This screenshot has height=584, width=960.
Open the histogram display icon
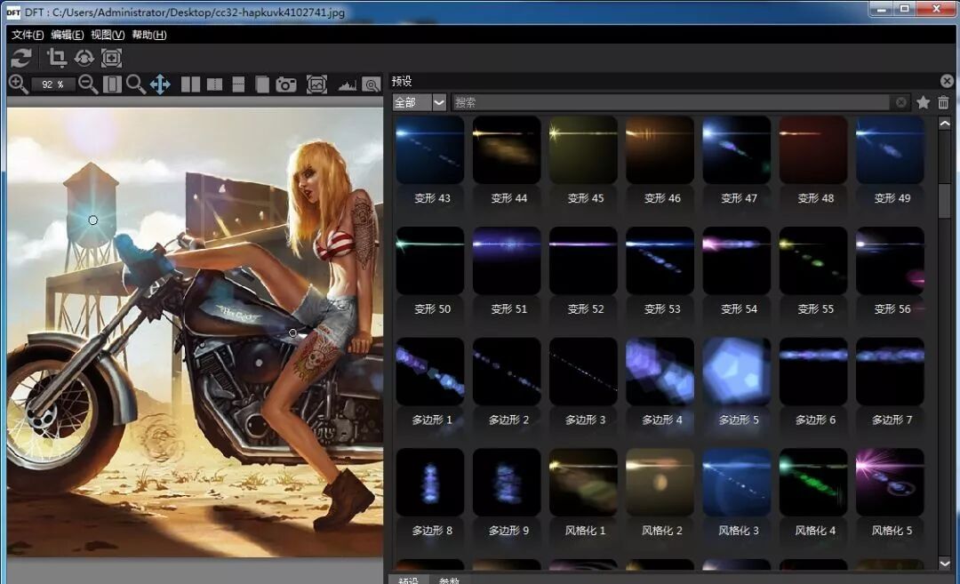click(346, 85)
